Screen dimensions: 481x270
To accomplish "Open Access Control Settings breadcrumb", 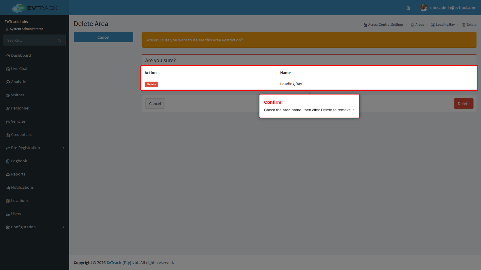I will point(386,25).
